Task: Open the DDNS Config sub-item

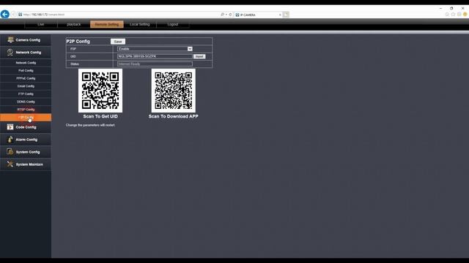Action: (26, 102)
